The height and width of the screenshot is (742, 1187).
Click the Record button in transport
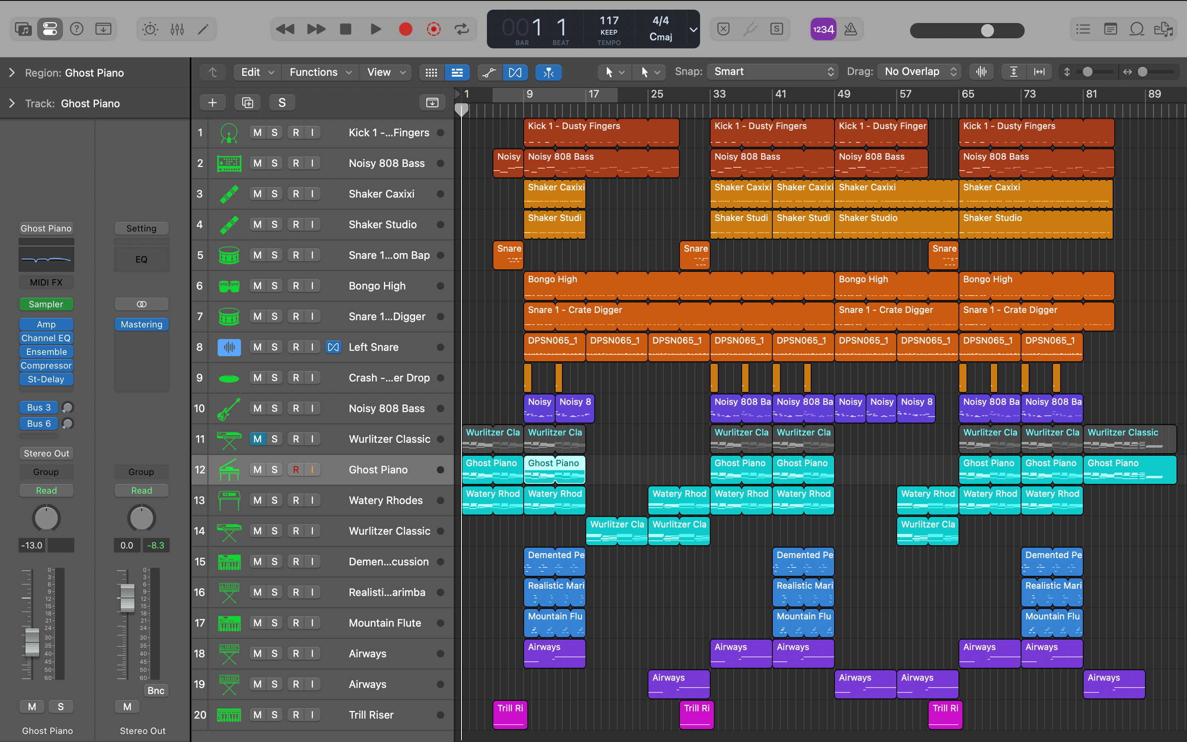pos(405,29)
